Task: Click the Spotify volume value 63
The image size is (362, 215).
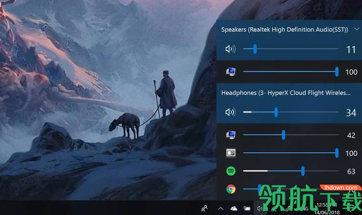Action: click(351, 171)
